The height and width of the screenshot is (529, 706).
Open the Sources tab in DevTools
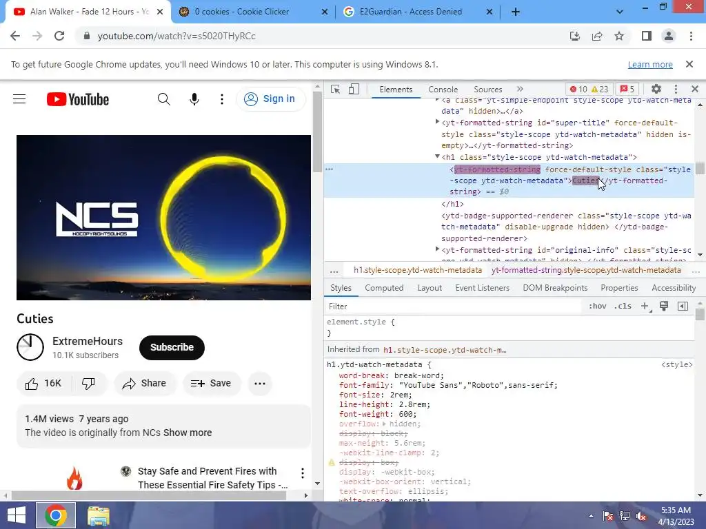(x=487, y=89)
